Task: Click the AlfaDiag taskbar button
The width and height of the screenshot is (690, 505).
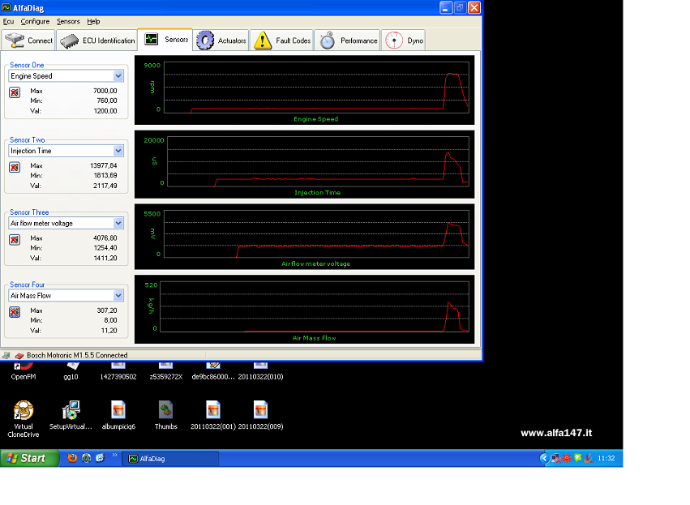Action: 173,459
